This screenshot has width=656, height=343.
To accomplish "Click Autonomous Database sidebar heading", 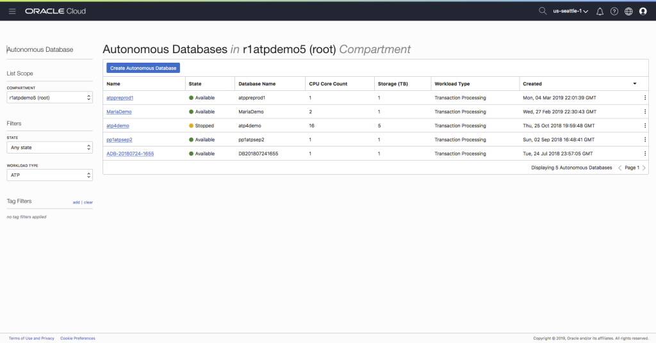I will coord(40,49).
